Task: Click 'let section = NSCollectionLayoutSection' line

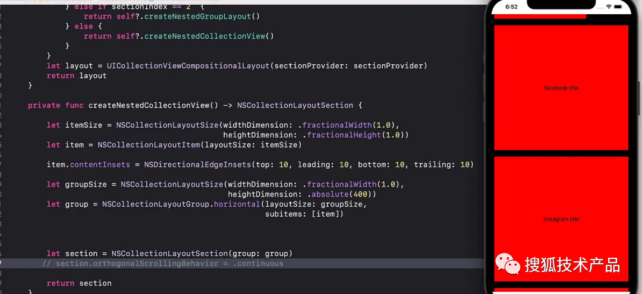Action: coord(169,254)
